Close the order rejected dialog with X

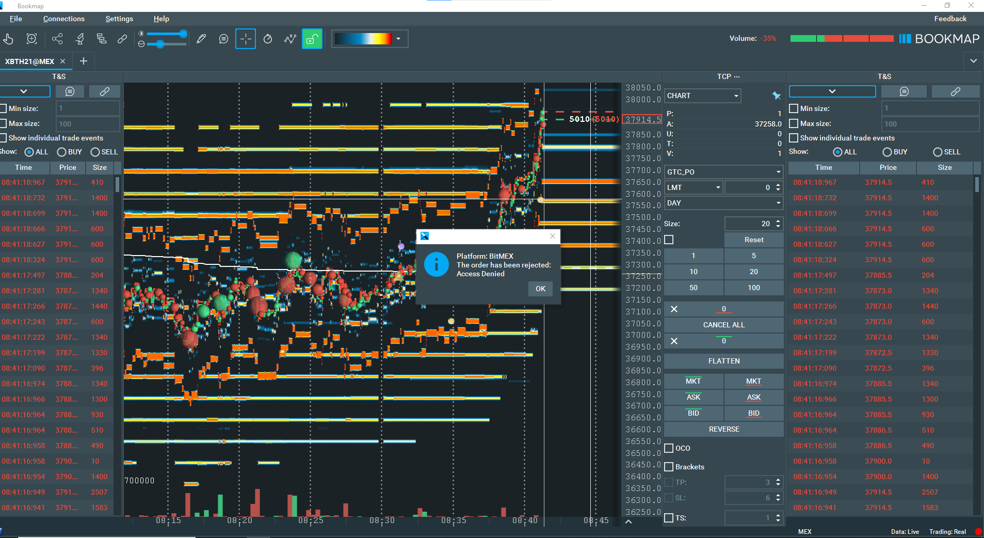553,236
